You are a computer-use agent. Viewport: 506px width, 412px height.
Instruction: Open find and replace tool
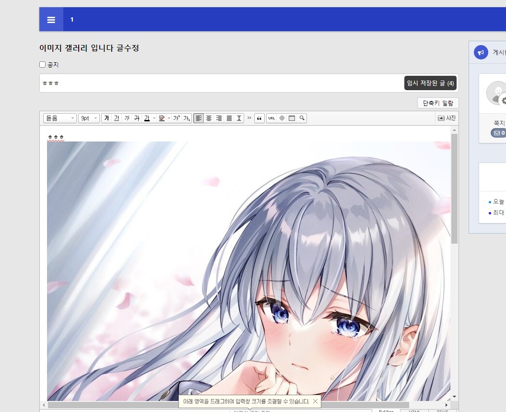[302, 118]
